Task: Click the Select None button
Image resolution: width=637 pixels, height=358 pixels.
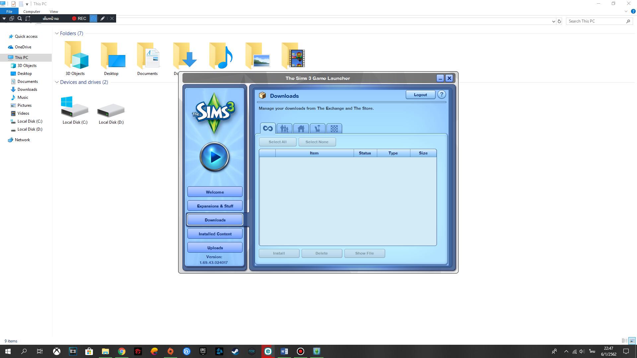Action: pos(317,142)
